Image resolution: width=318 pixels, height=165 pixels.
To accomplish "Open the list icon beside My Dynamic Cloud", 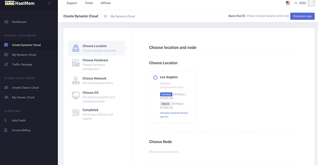I will (x=105, y=16).
